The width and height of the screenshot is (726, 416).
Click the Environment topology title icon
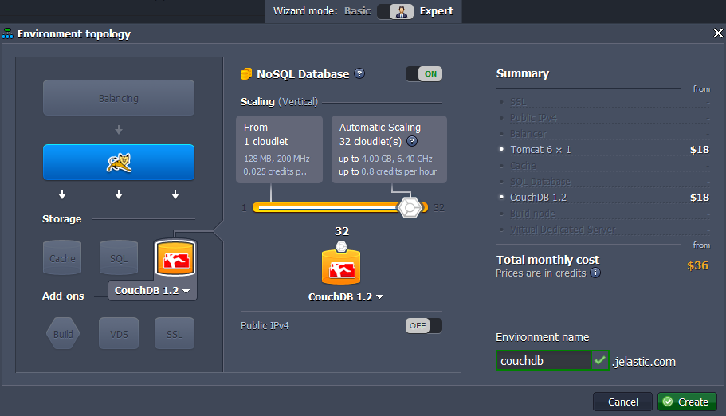pos(7,33)
